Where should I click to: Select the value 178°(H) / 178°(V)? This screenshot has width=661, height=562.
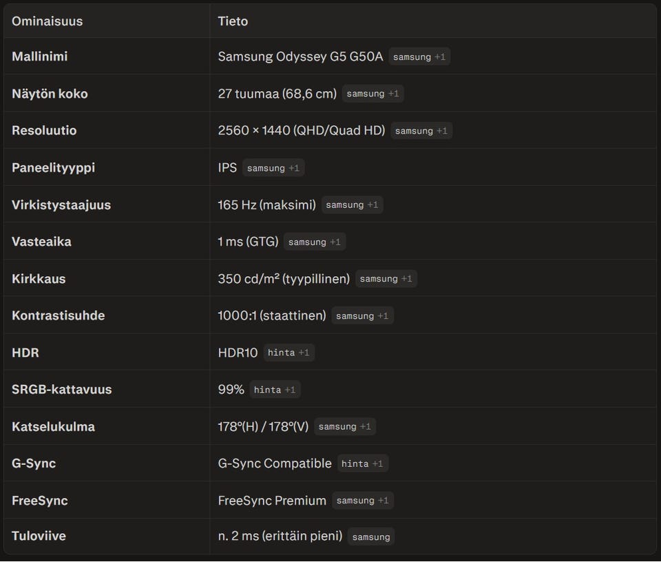pos(263,426)
